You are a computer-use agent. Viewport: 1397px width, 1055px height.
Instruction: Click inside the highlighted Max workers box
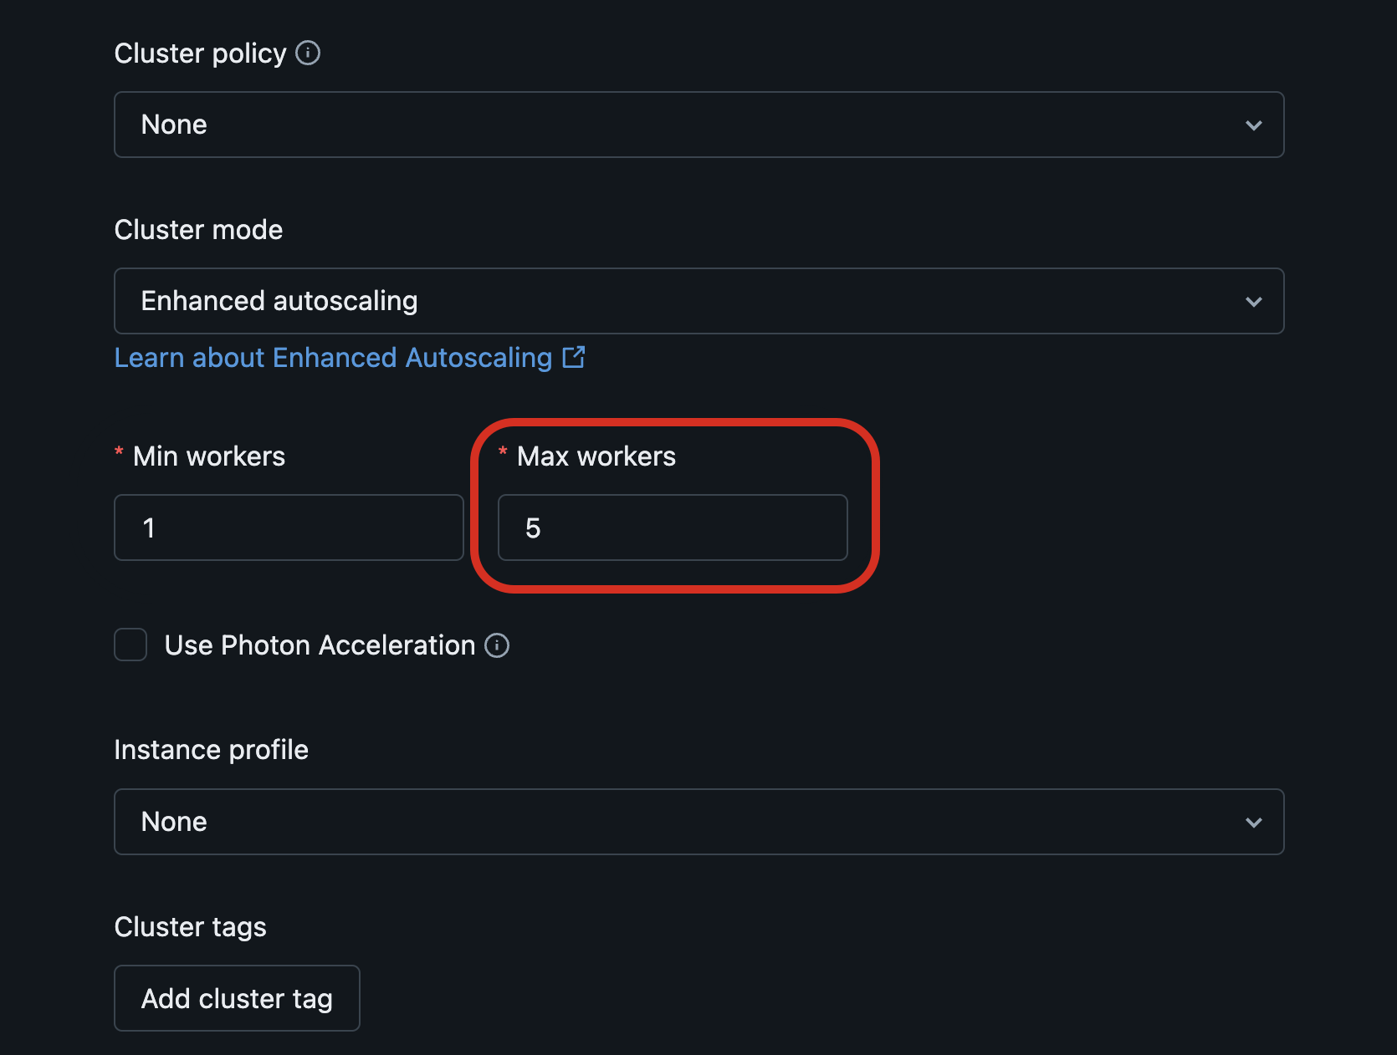click(673, 527)
